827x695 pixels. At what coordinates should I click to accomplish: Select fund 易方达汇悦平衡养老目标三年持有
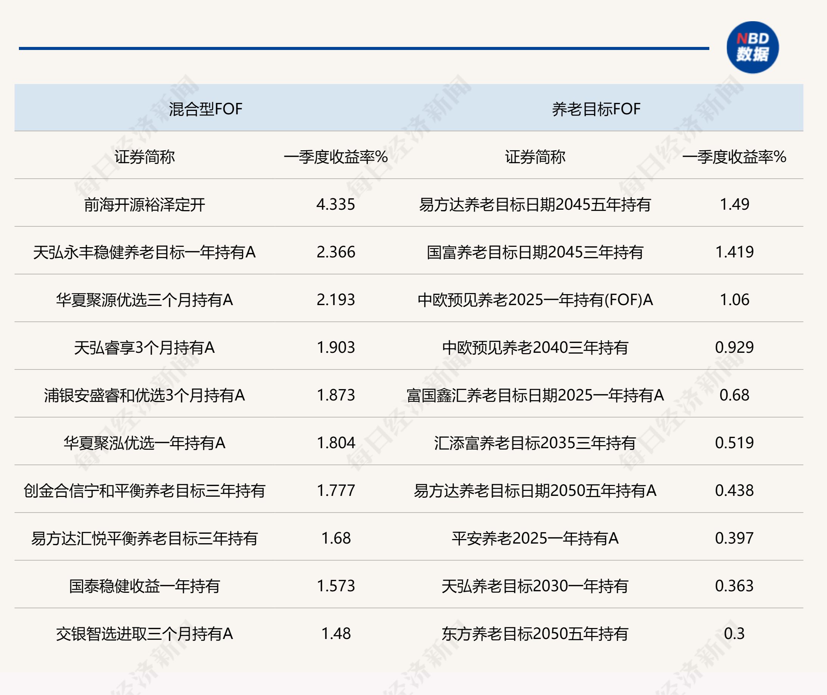[145, 538]
